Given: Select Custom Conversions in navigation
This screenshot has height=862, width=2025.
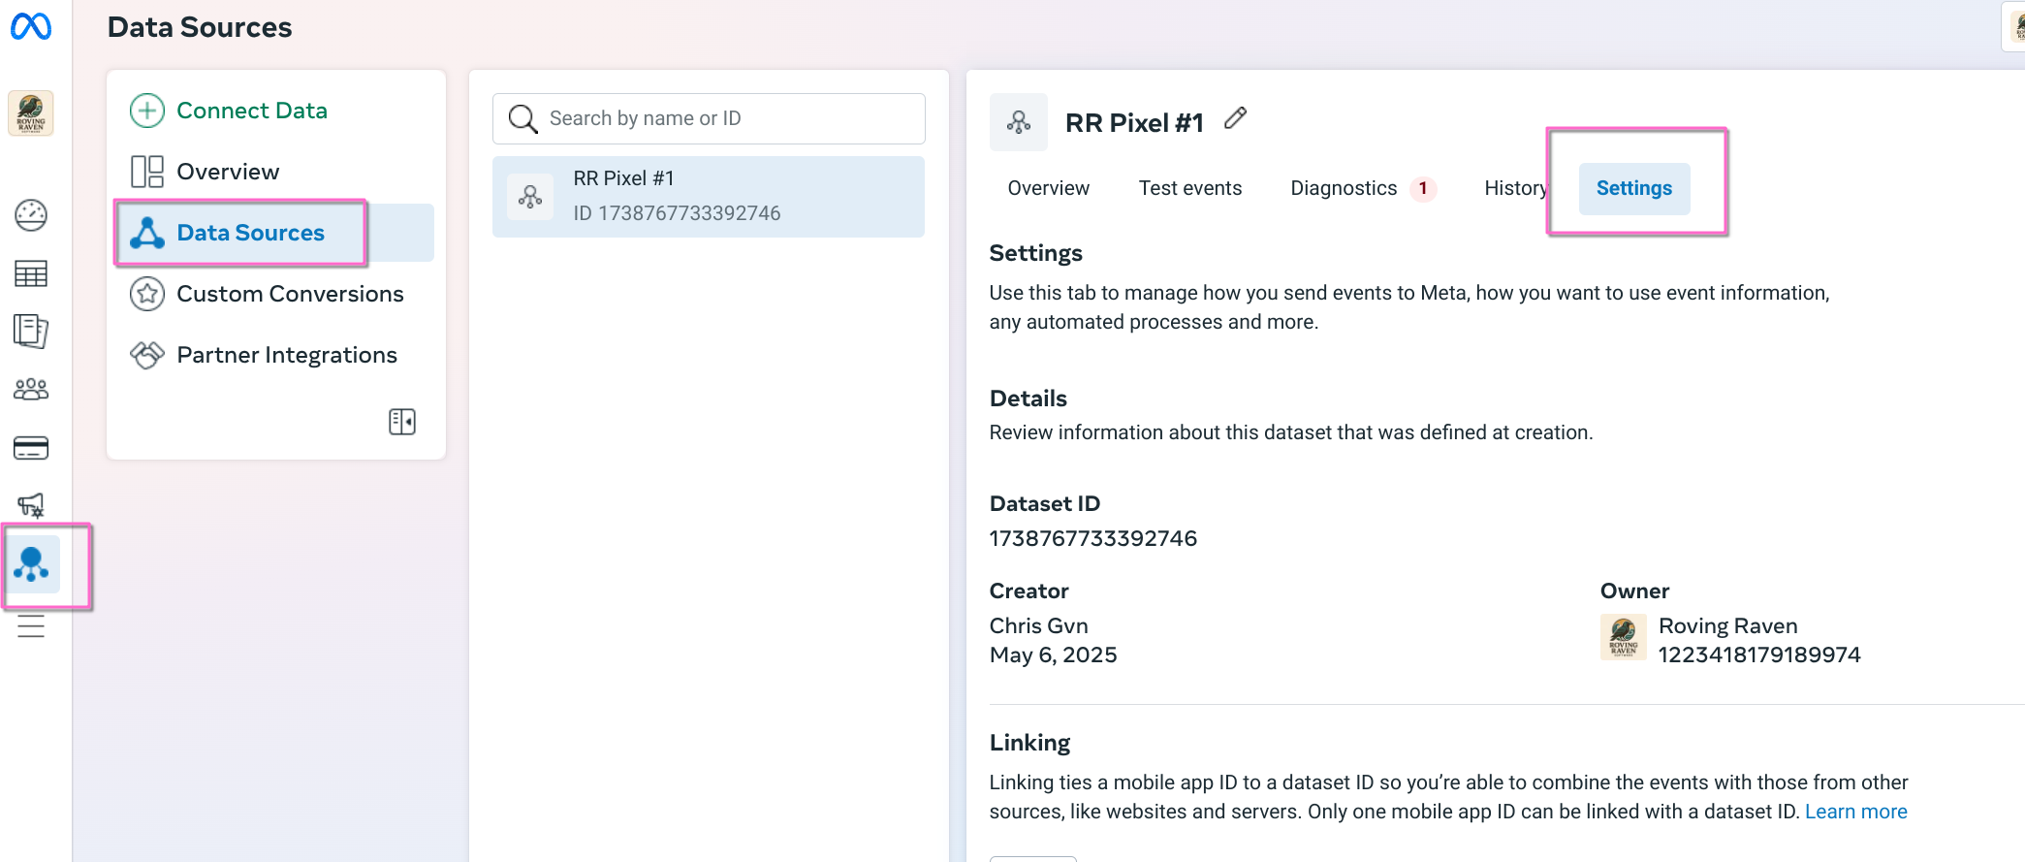Looking at the screenshot, I should 289,294.
